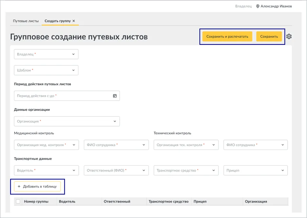307x218 pixels.
Task: Expand Организация тех. контроля dropdown
Action: coord(186,145)
